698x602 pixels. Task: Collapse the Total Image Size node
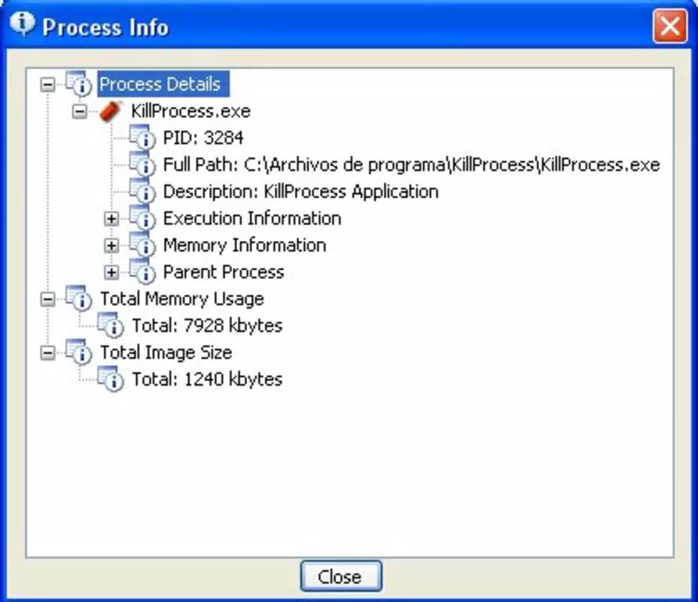[x=47, y=353]
